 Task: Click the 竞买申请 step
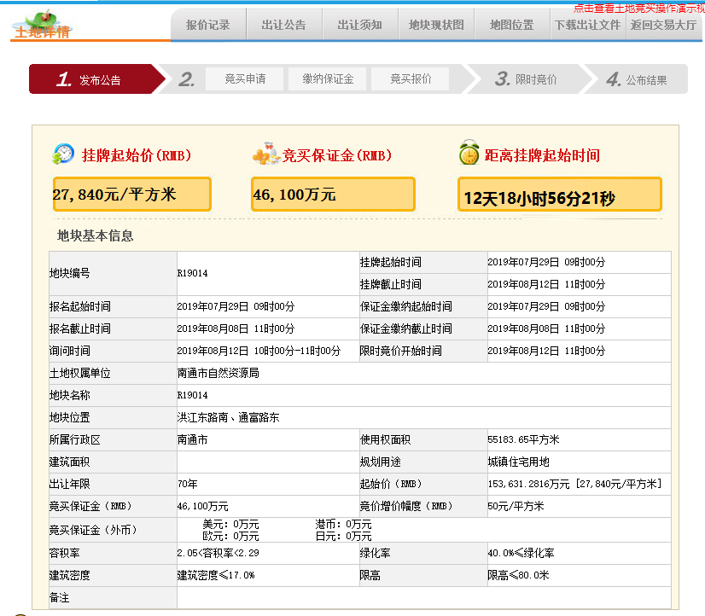pos(245,78)
